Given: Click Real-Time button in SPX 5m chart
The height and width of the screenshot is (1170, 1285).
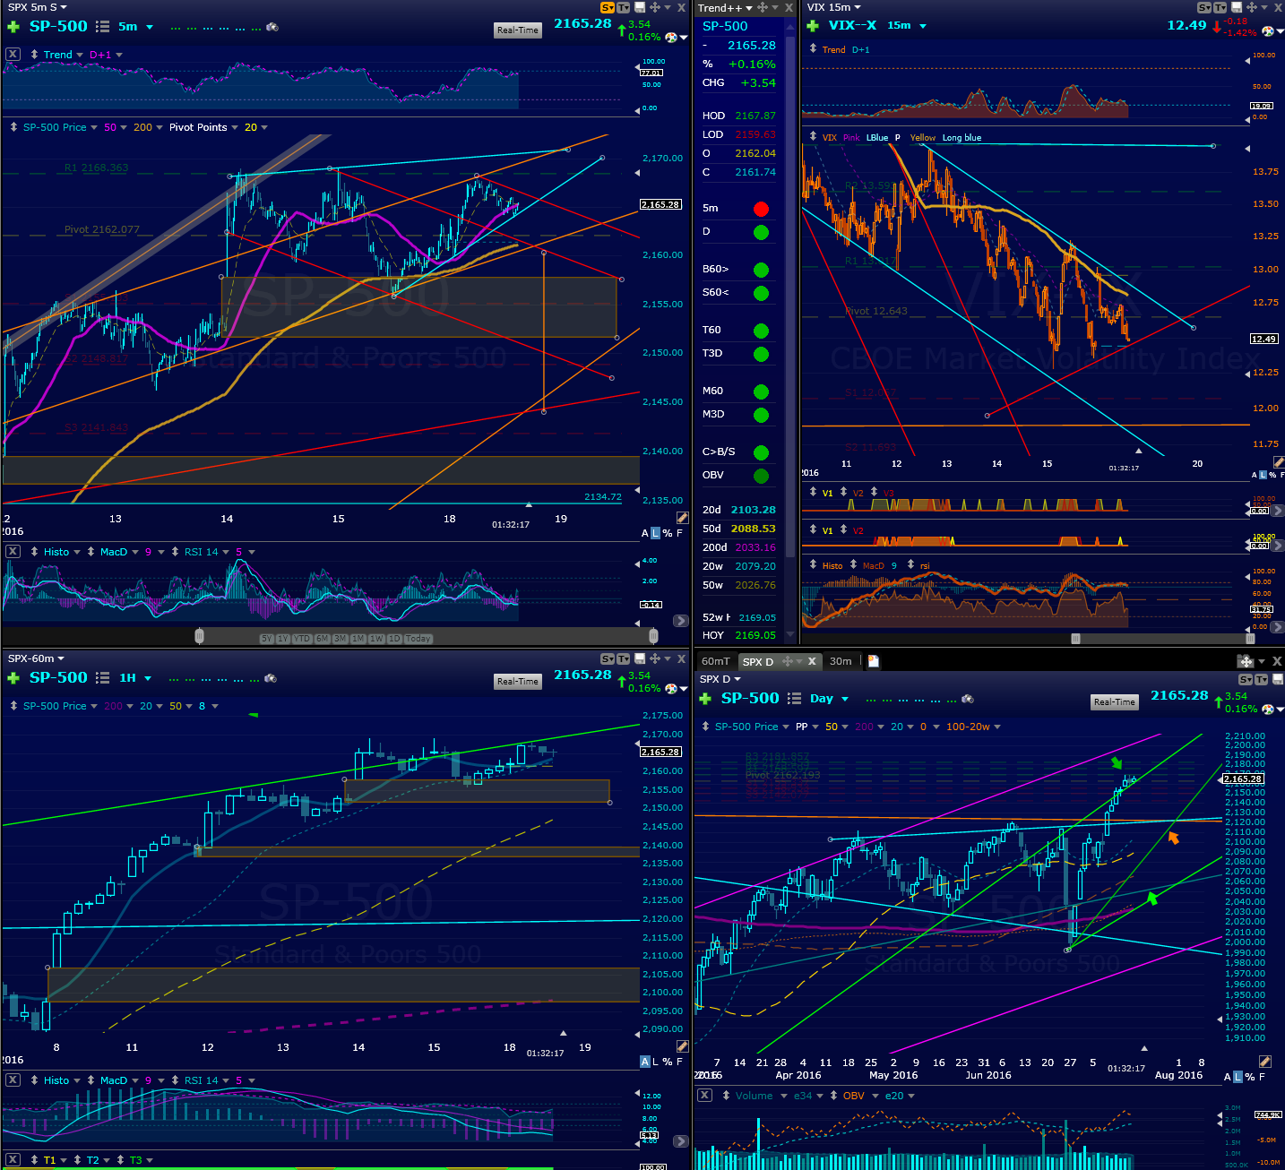Looking at the screenshot, I should pos(518,30).
